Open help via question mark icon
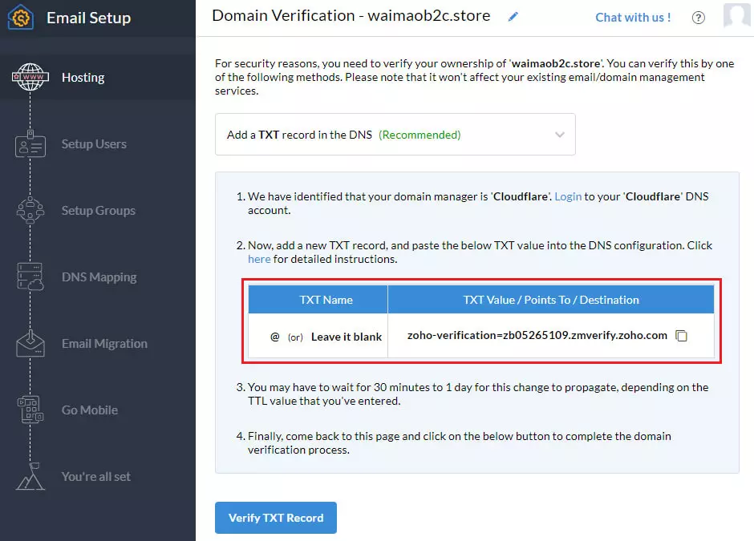The height and width of the screenshot is (541, 754). 698,18
